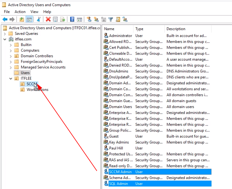Click Create new group toolbar icon
Screen dimensions: 232x189
pos(96,20)
